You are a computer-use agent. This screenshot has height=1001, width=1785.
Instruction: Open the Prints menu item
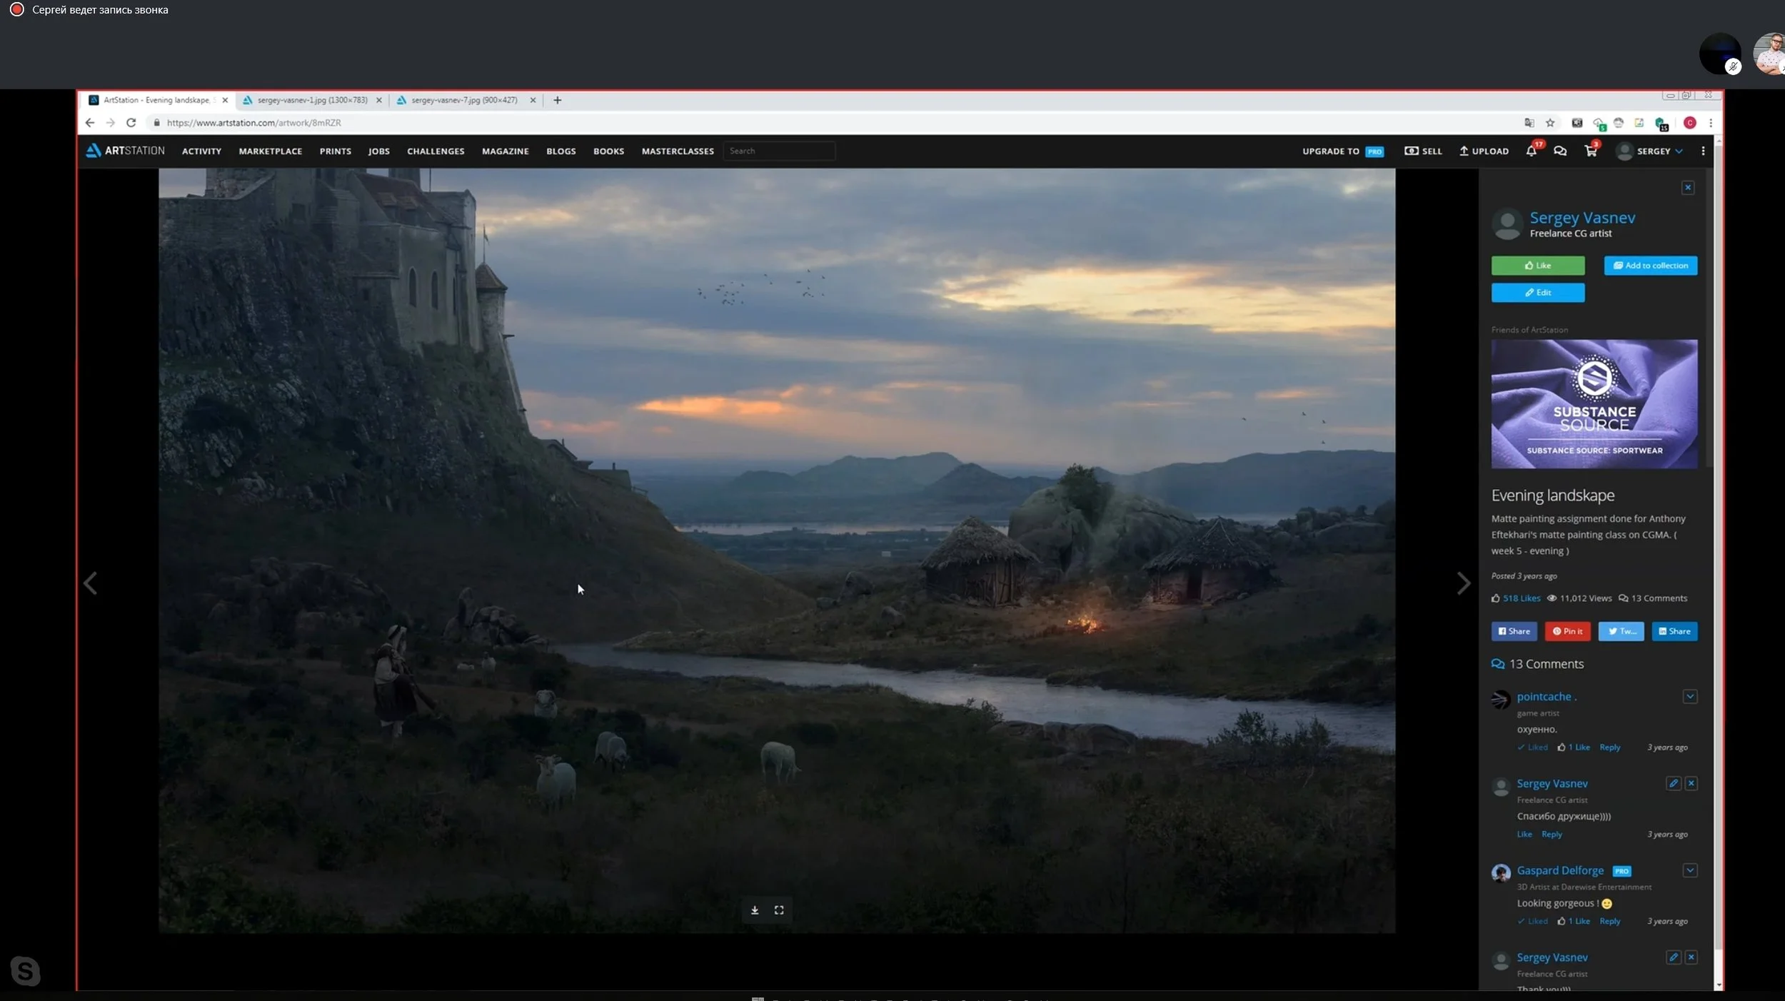click(336, 151)
